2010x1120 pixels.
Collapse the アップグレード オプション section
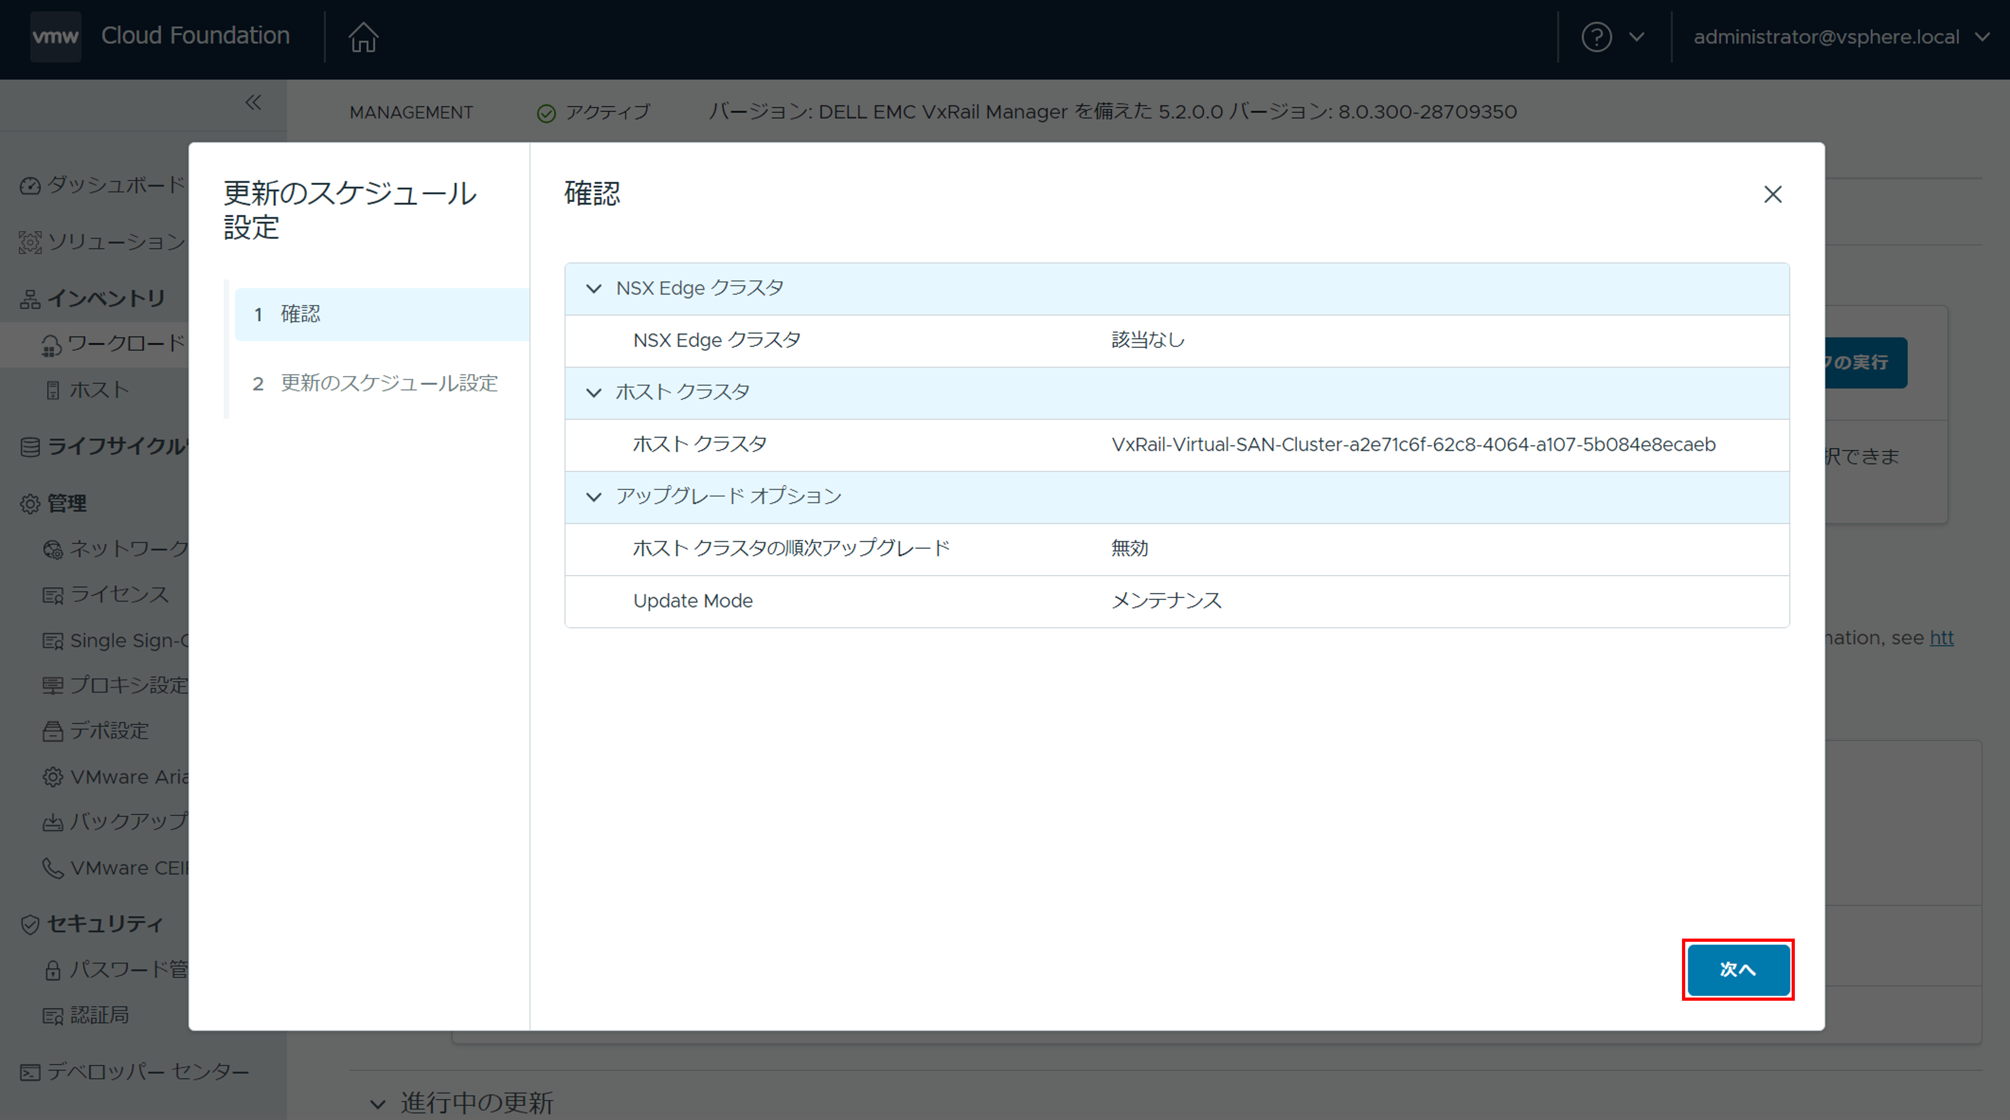[593, 496]
